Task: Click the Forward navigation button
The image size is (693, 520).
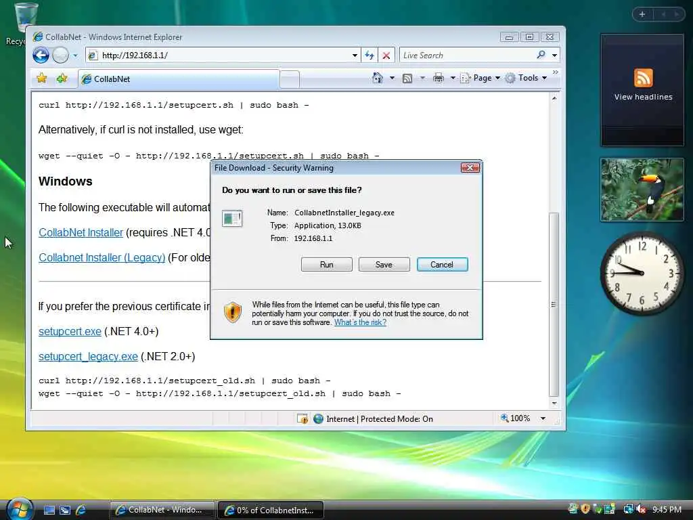Action: point(60,56)
